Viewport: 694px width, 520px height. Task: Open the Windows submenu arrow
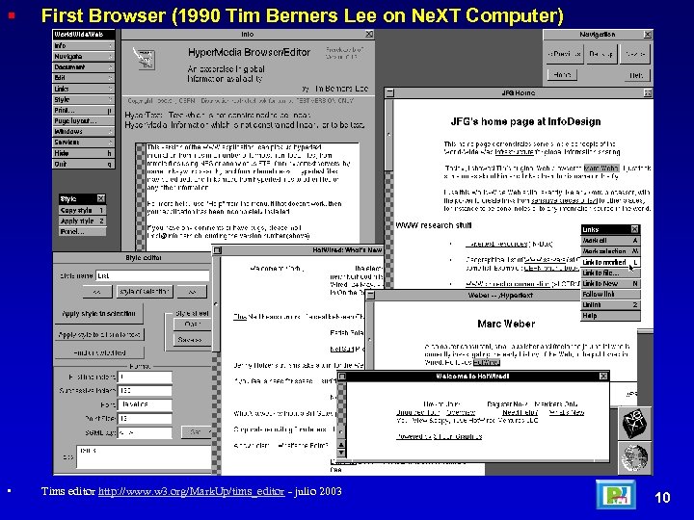click(x=111, y=131)
